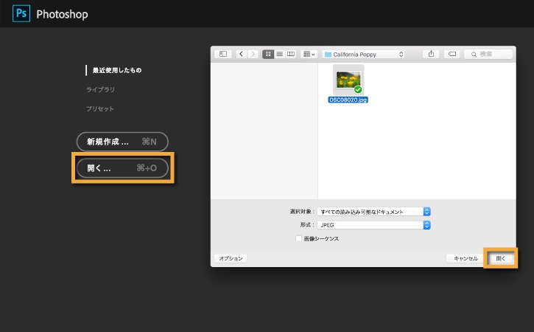This screenshot has width=534, height=332.
Task: Toggle the file dialog sidebar icon
Action: [223, 54]
